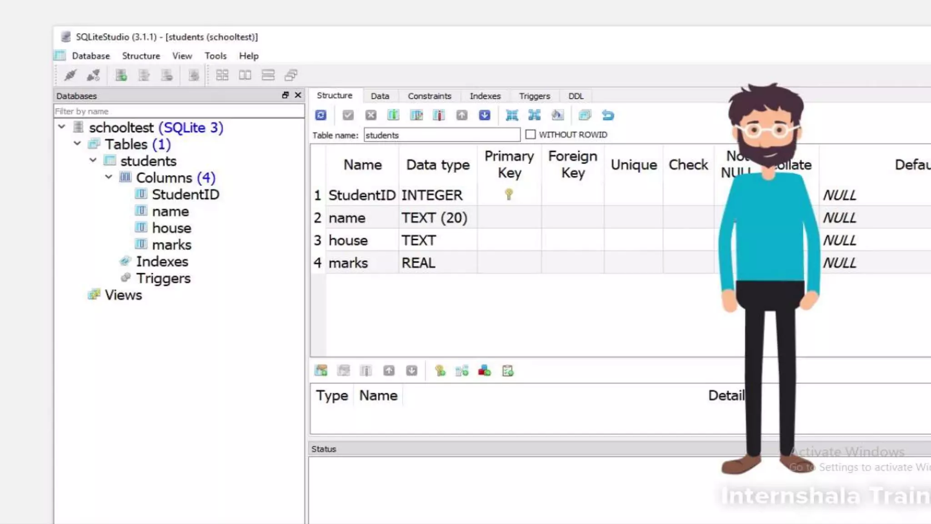931x524 pixels.
Task: Click the Table name input field
Action: [x=441, y=135]
